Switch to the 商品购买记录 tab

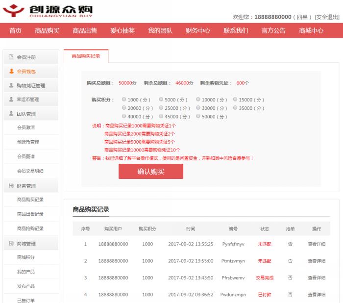86,56
